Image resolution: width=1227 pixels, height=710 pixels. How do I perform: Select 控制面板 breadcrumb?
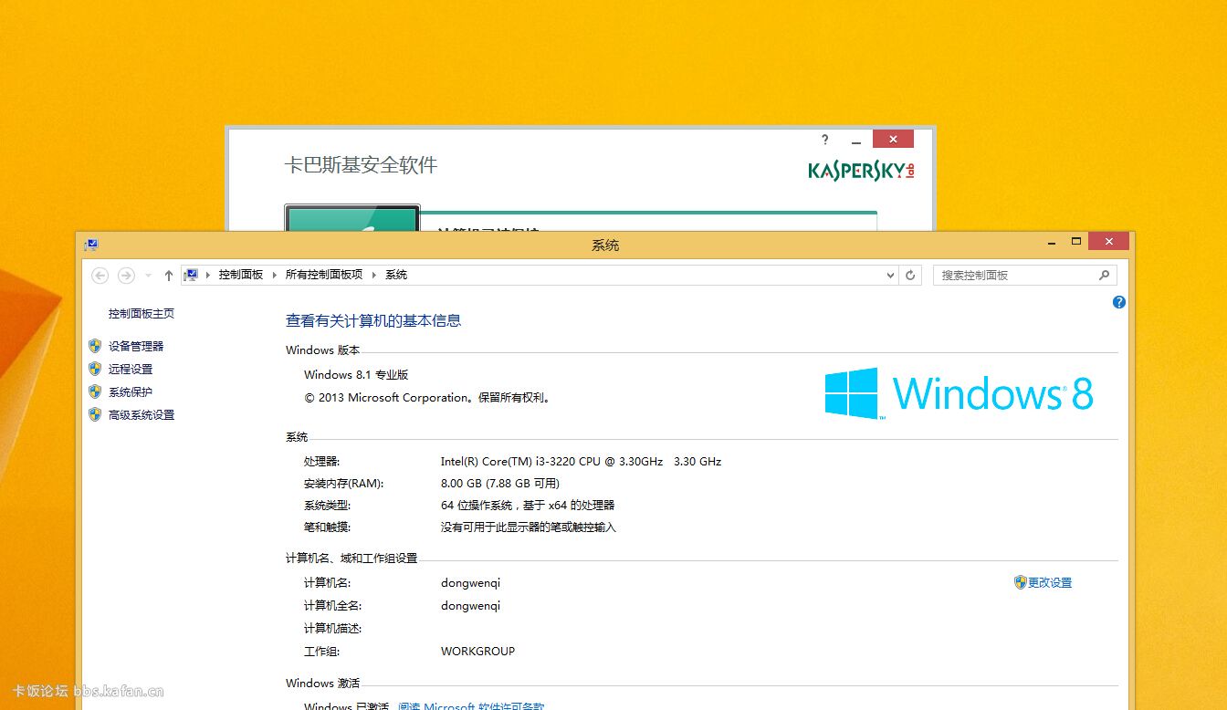click(241, 275)
